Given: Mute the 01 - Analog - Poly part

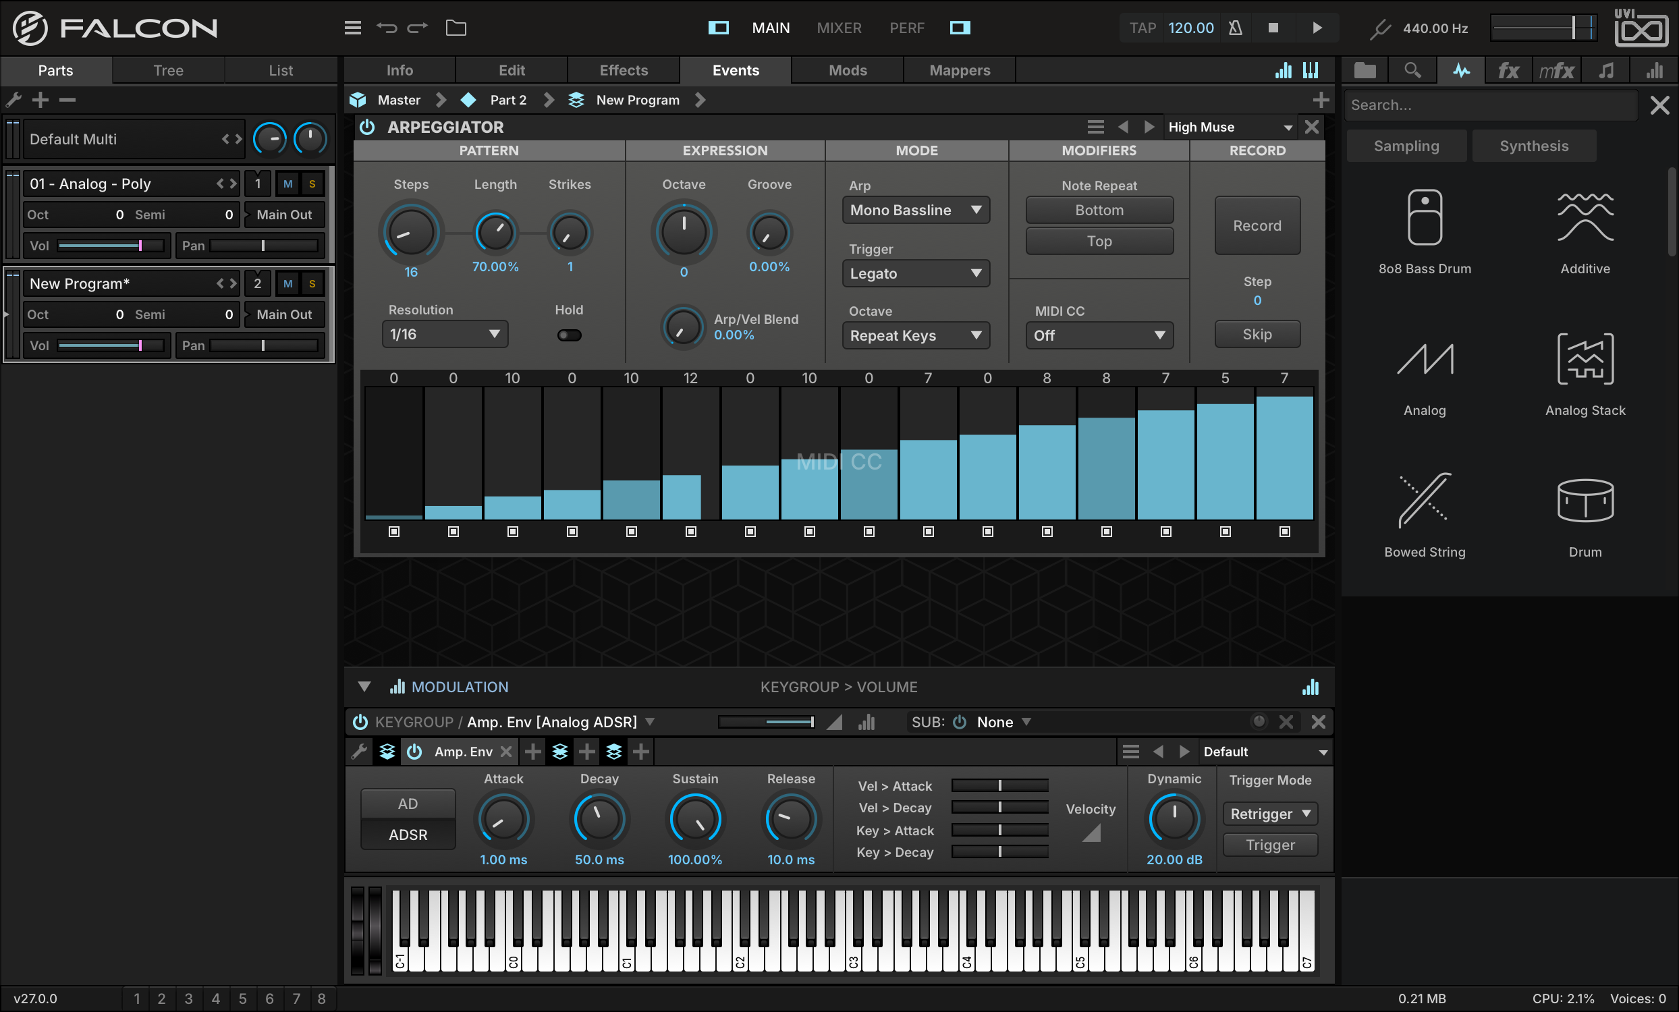Looking at the screenshot, I should coord(288,184).
